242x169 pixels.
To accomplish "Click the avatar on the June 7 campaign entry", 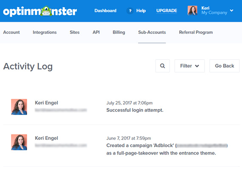I will [x=19, y=142].
